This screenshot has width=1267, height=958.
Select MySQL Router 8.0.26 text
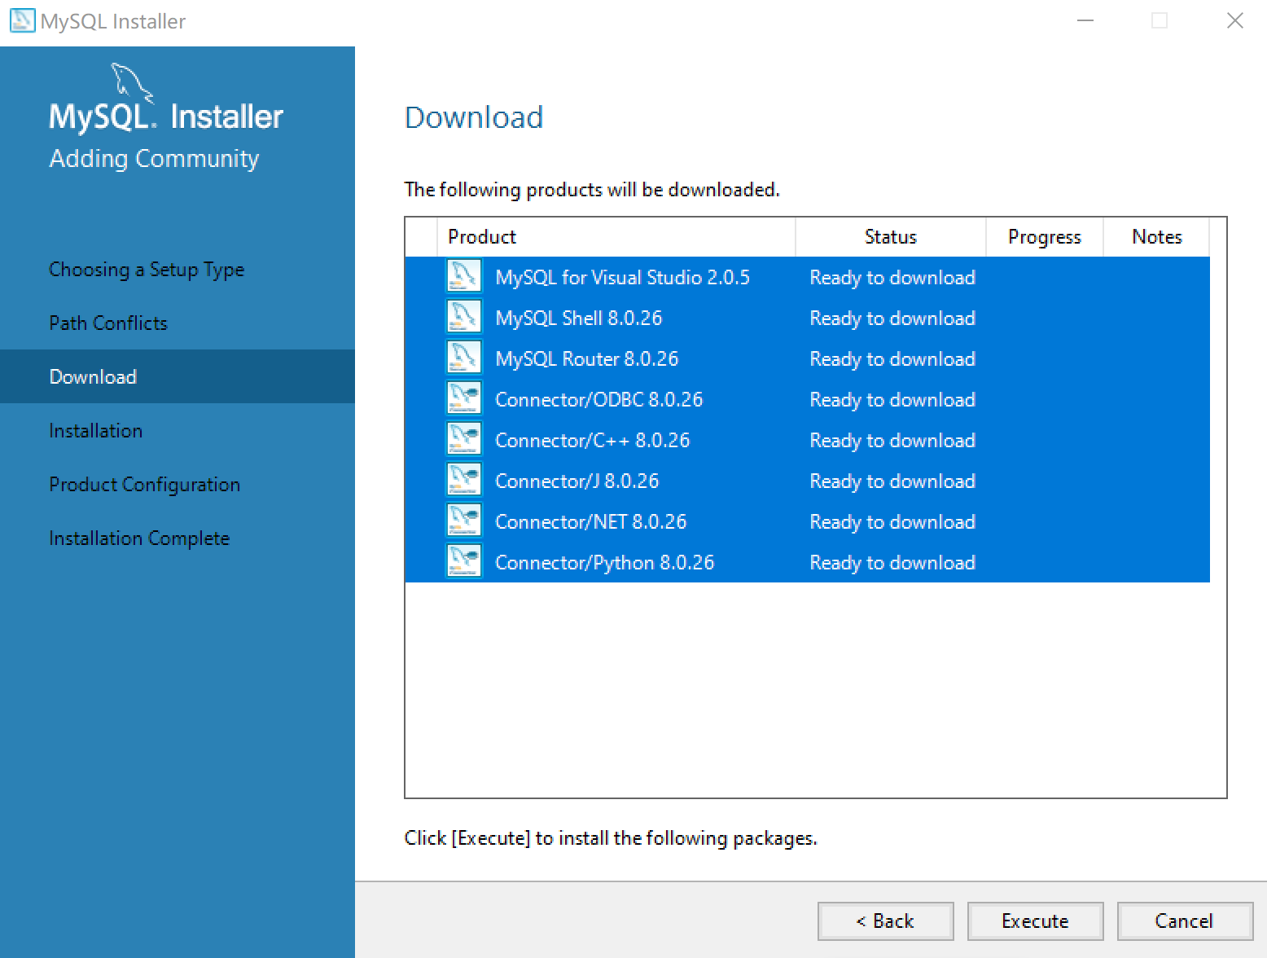[587, 359]
